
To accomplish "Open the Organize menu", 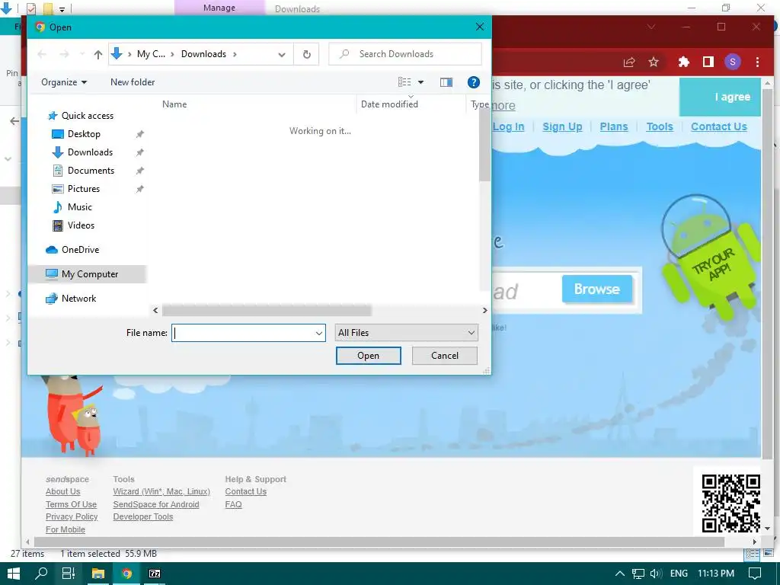I will point(64,82).
